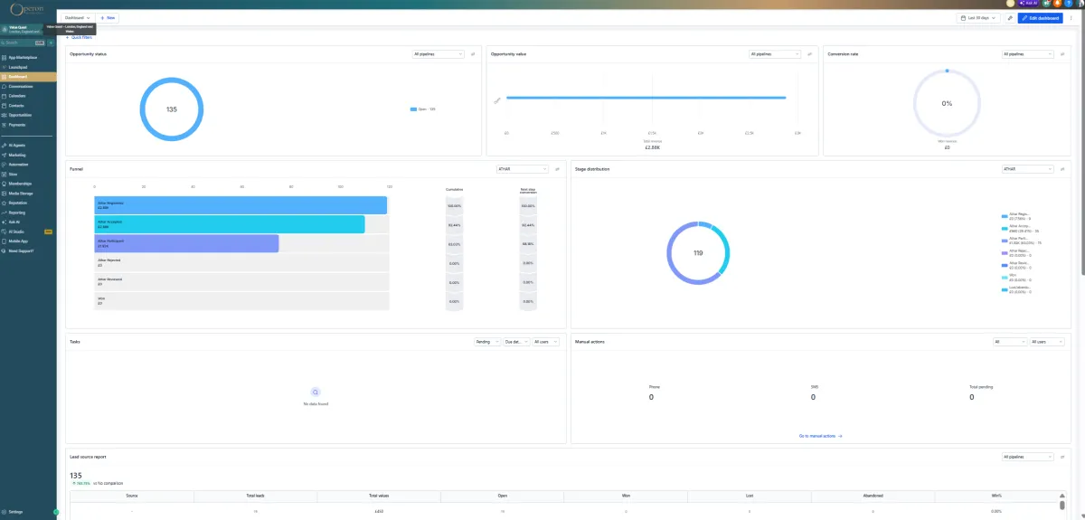
Task: Collapse the sidebar with the arrow toggle
Action: [x=56, y=512]
